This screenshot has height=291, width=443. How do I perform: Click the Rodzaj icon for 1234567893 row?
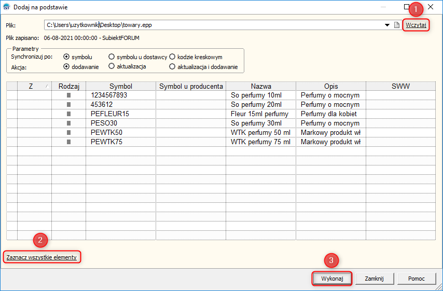pos(68,95)
